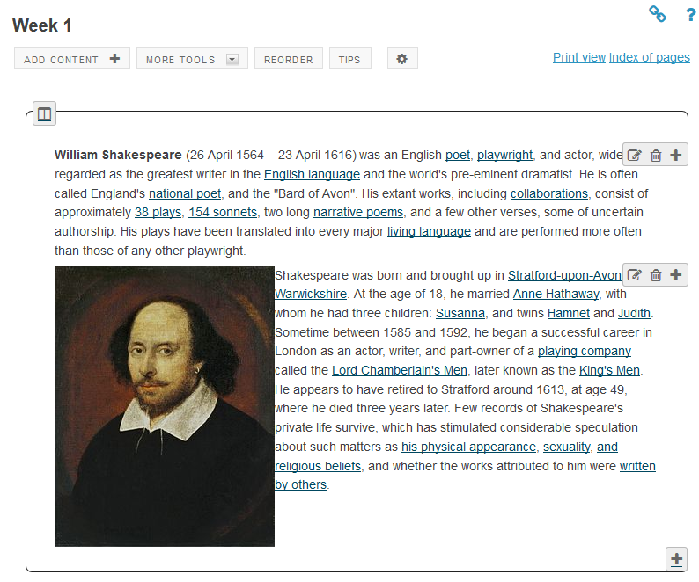Click the Shakespeare portrait image
The height and width of the screenshot is (582, 699).
click(x=165, y=406)
